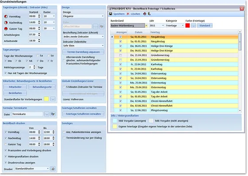
Task: Check Ganzer Tag in Bestellbuch drucken
Action: pyautogui.click(x=6, y=144)
